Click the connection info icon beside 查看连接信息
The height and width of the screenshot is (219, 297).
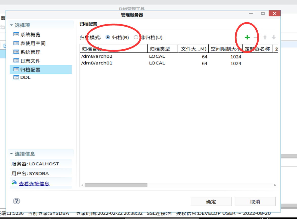tap(14, 182)
